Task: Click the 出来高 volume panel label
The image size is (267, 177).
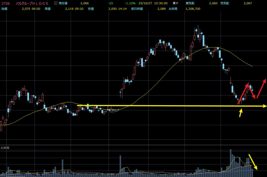Action: [x=5, y=148]
